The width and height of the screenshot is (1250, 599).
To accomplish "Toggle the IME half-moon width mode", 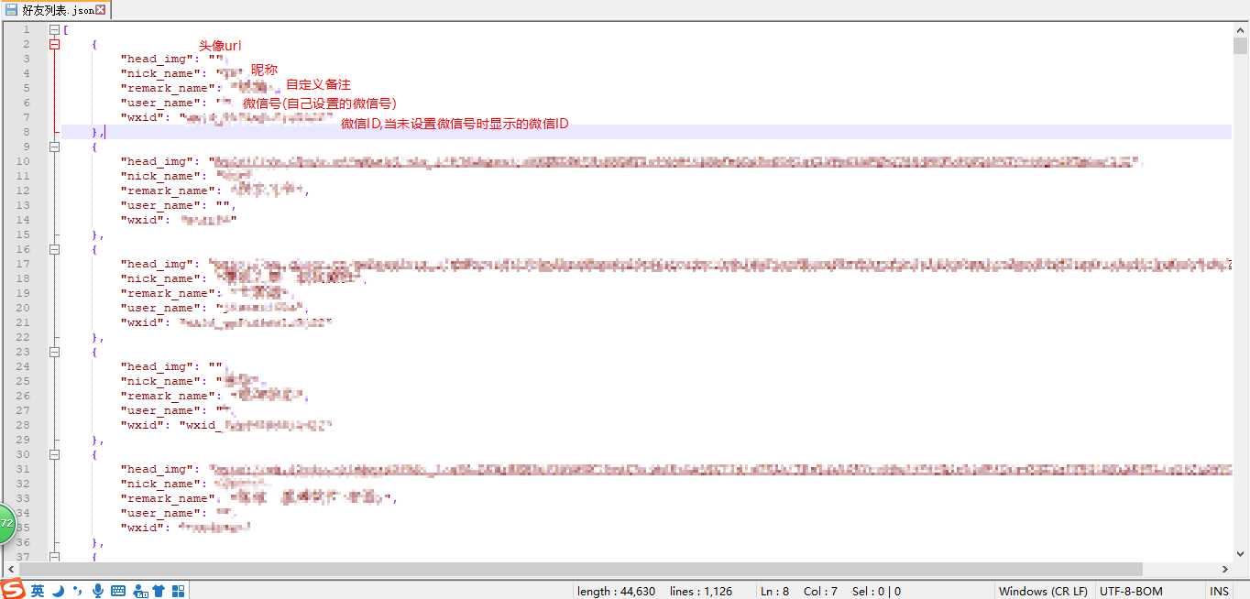I will click(57, 591).
